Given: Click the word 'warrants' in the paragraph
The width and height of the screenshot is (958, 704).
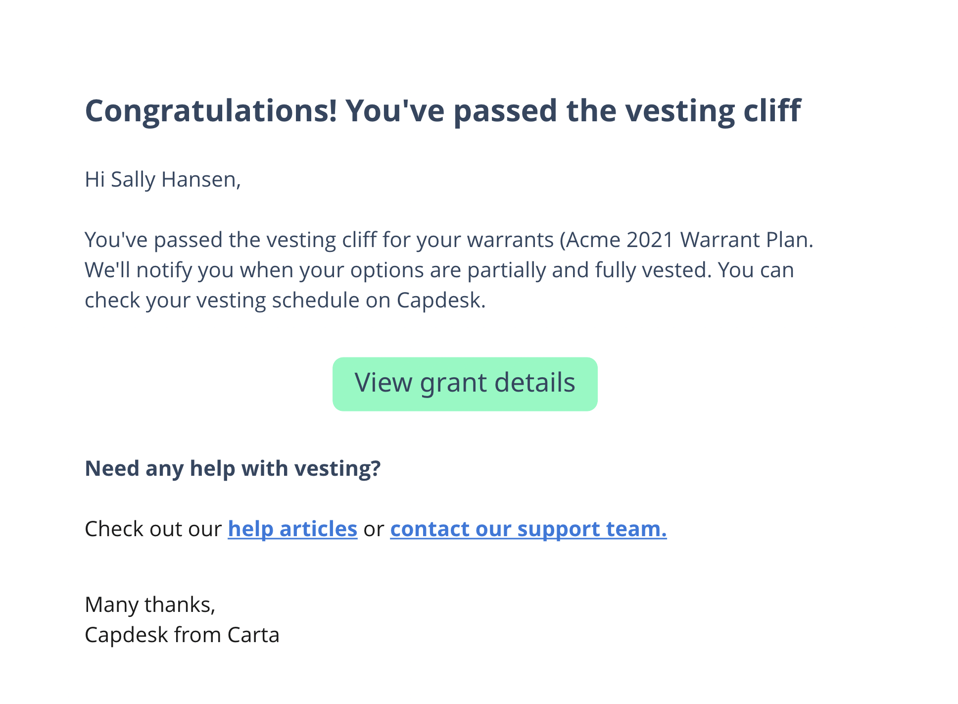Looking at the screenshot, I should [510, 240].
